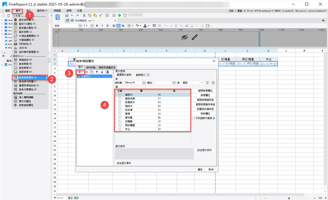Switch to the 填報快捷鍵設定 tab

coord(107,67)
